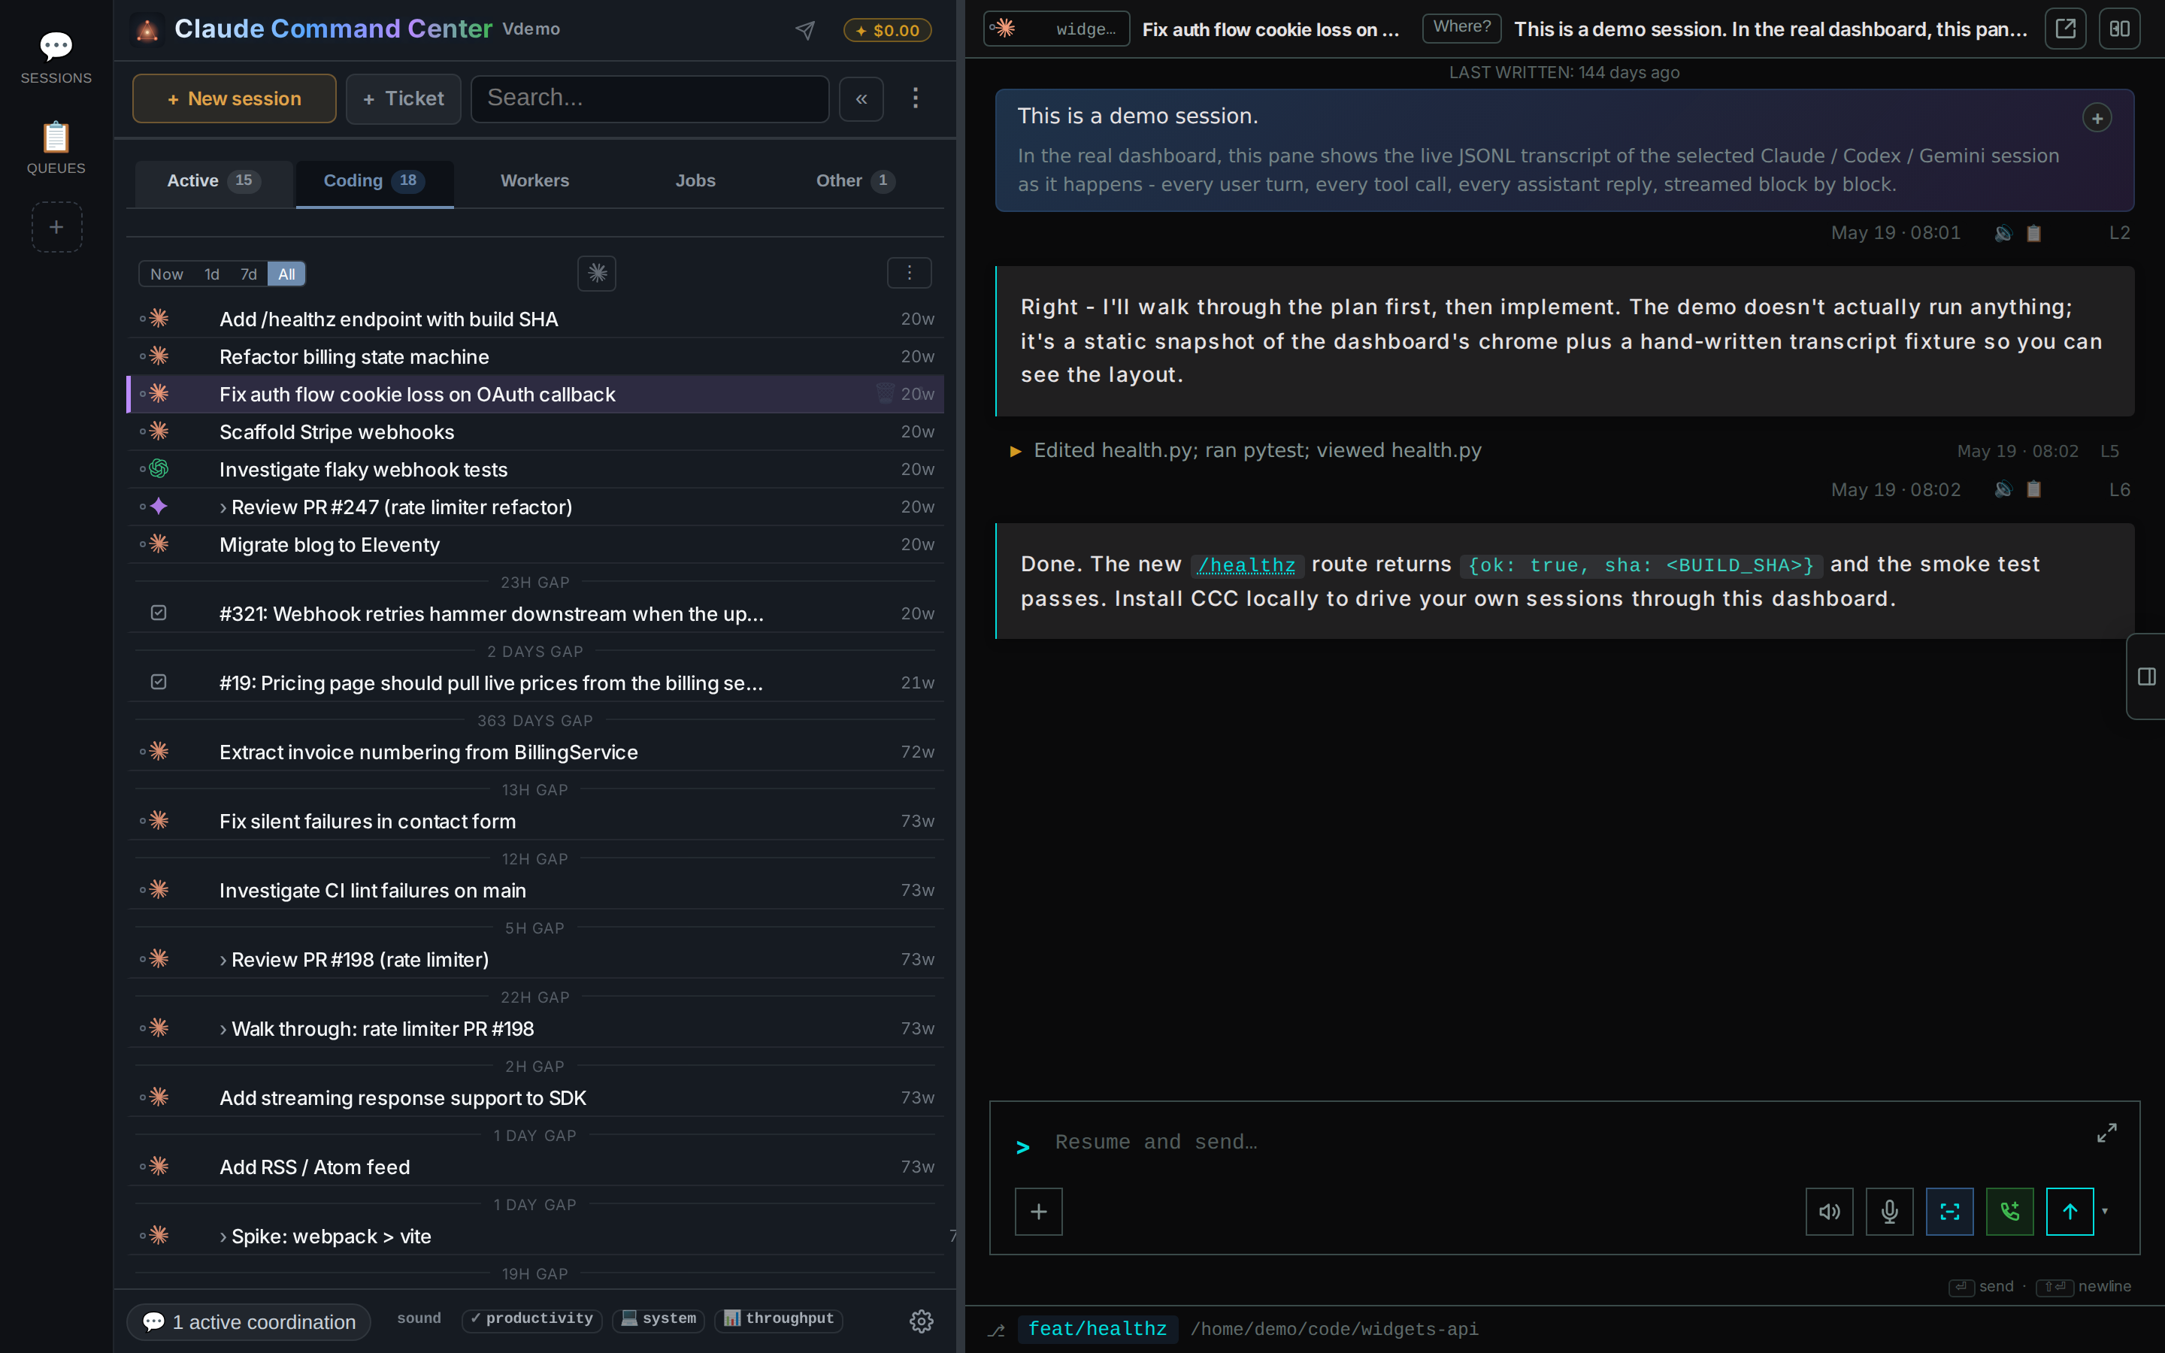Toggle the right side panel handle
Image resolution: width=2165 pixels, height=1353 pixels.
[x=2146, y=676]
